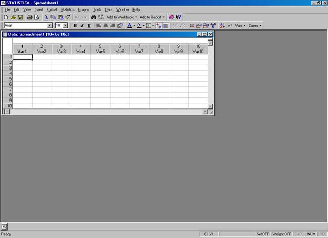Open font color dropdown arrow

pos(134,26)
